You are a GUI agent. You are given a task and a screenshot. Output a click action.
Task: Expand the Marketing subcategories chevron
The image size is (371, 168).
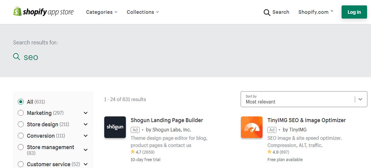[86, 113]
